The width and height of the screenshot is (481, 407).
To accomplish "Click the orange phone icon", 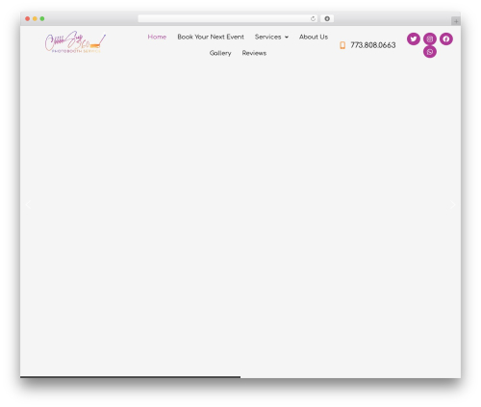I will (x=342, y=45).
